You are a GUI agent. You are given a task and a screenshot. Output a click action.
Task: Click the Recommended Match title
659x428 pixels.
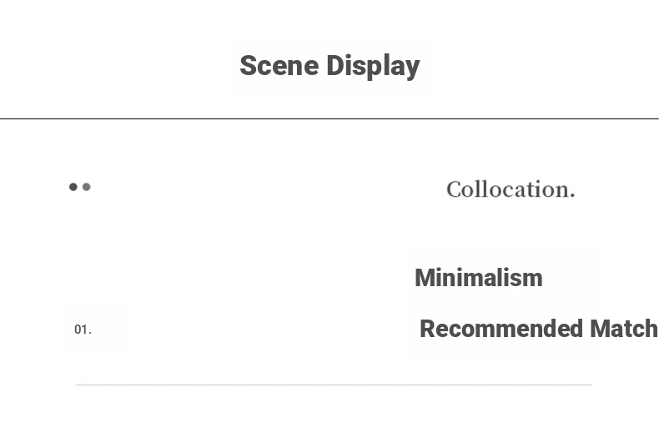(539, 329)
